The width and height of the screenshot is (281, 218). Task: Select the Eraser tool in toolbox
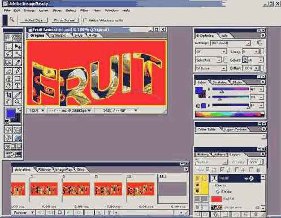8,71
